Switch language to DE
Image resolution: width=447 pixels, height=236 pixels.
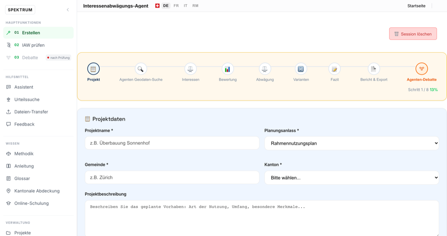166,6
